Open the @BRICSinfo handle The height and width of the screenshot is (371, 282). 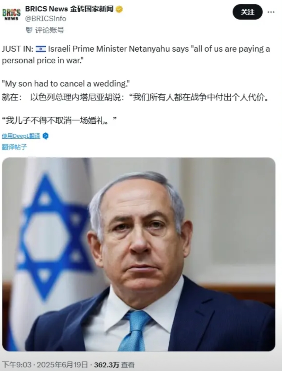coord(46,19)
